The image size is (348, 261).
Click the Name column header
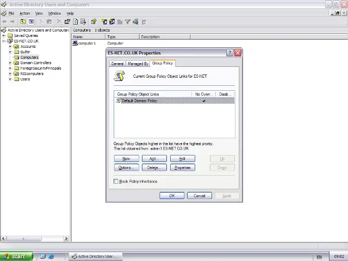[88, 36]
